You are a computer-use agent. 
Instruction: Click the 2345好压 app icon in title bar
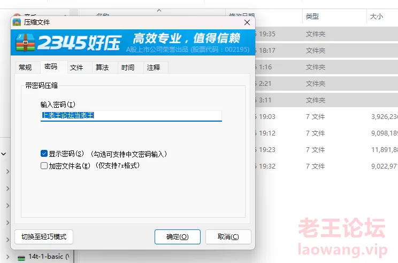[x=17, y=22]
